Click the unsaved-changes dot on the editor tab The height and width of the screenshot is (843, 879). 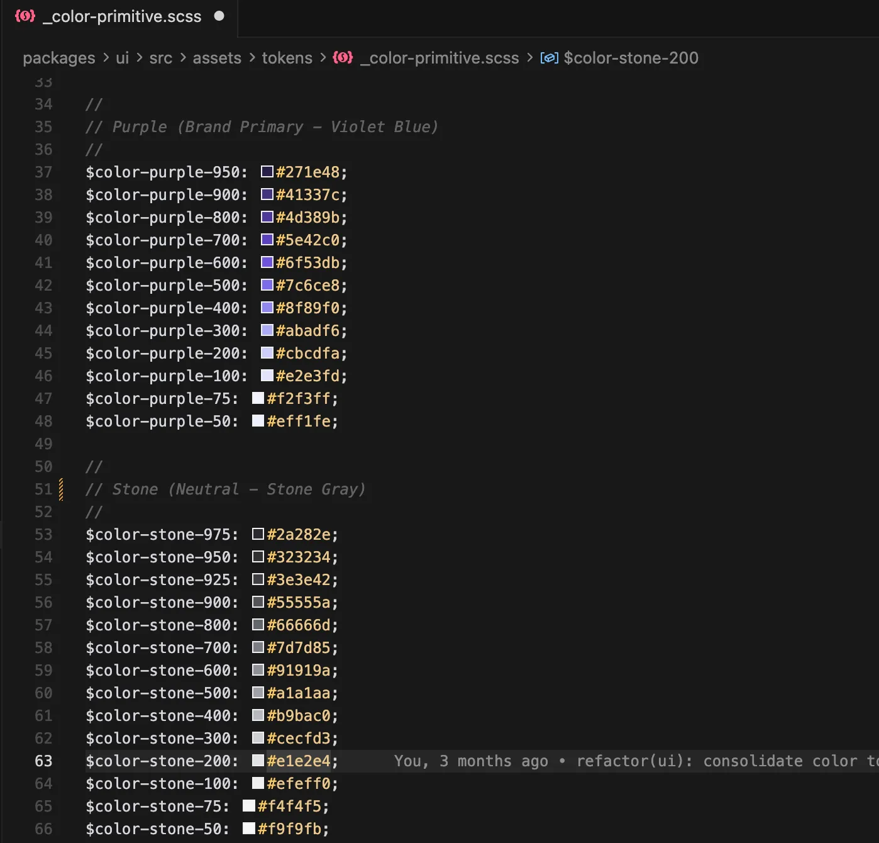coord(219,17)
